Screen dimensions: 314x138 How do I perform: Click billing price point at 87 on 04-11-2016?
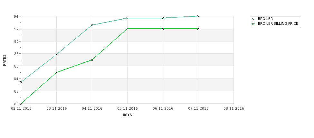point(92,60)
